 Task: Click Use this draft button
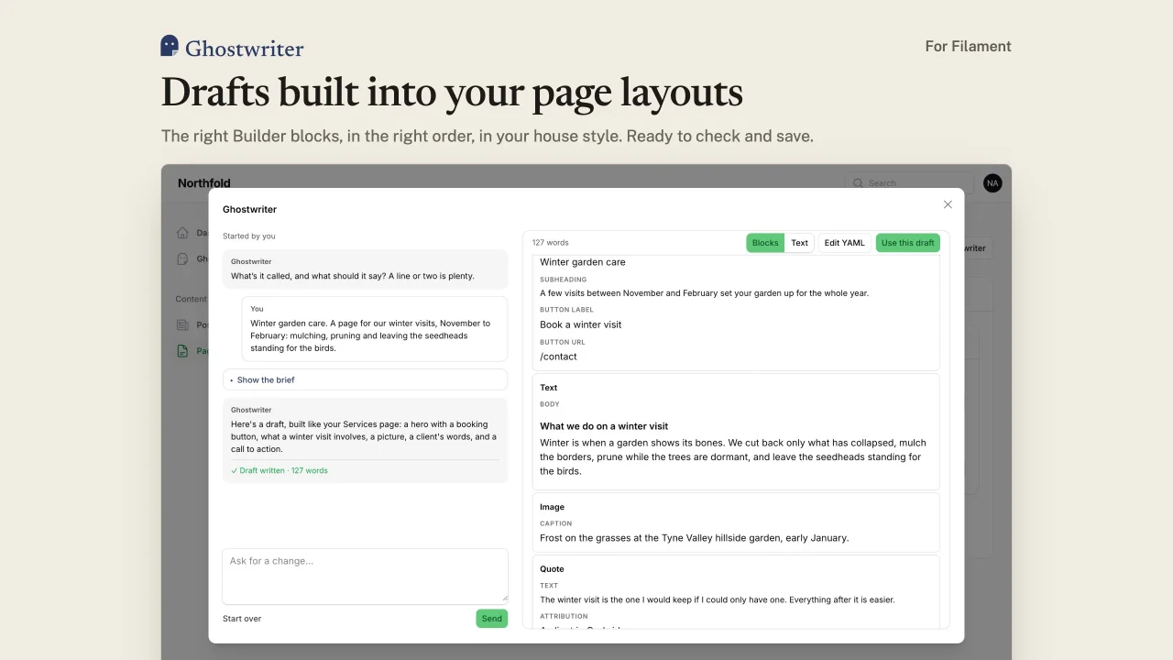point(908,243)
